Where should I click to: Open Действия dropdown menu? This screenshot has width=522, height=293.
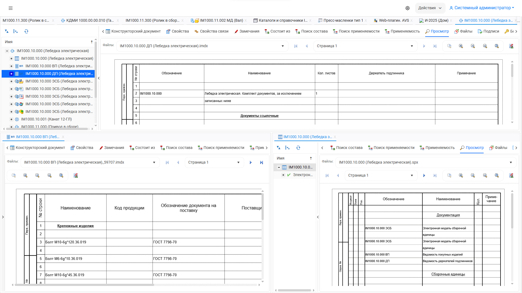pos(430,8)
